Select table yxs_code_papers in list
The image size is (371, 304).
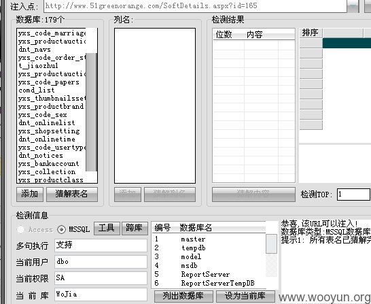pyautogui.click(x=48, y=82)
